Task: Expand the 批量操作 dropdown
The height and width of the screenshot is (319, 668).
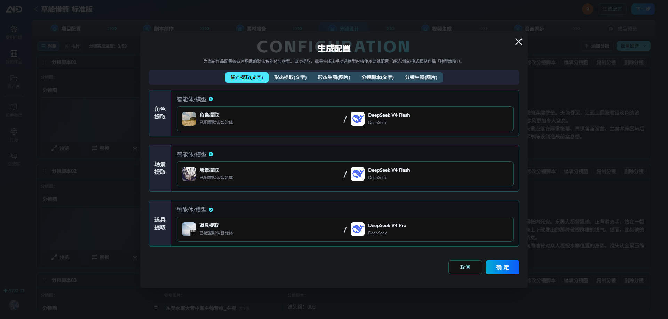Action: (633, 46)
